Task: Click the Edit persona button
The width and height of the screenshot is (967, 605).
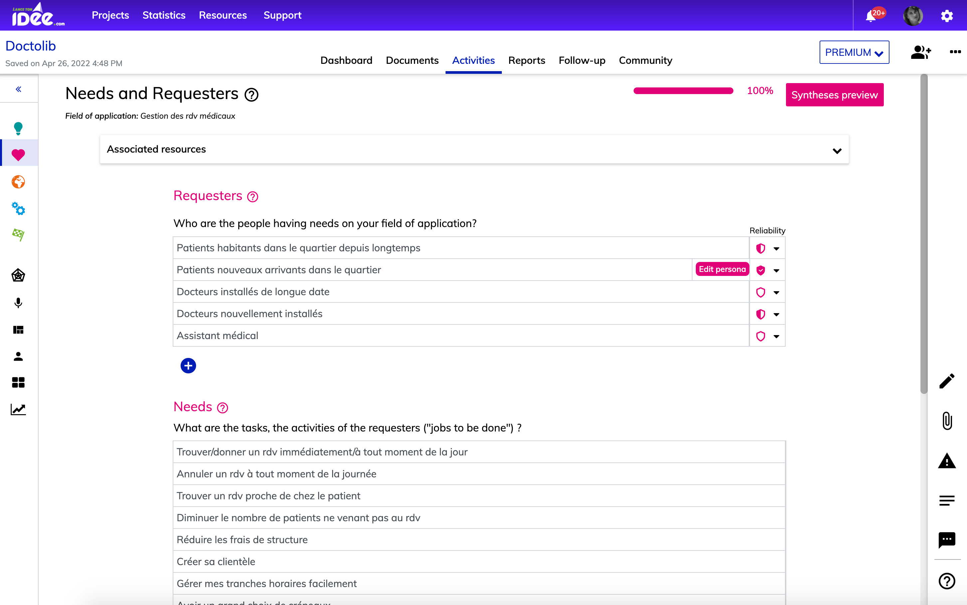Action: [722, 269]
